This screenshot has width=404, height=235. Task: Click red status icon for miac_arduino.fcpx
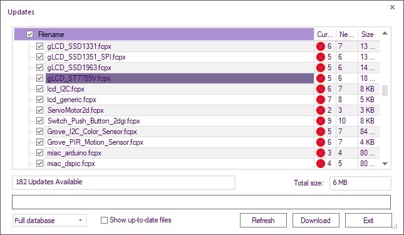coord(321,153)
